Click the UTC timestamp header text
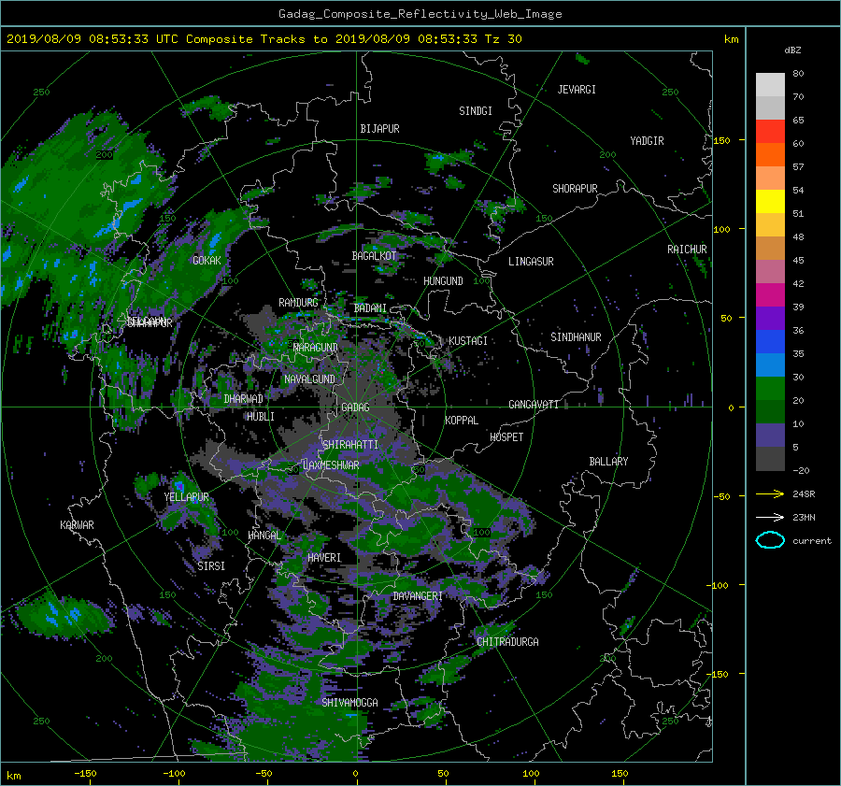 pos(264,39)
